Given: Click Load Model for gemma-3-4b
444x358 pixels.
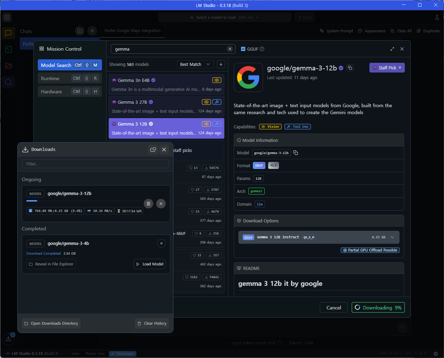Looking at the screenshot, I should 150,264.
